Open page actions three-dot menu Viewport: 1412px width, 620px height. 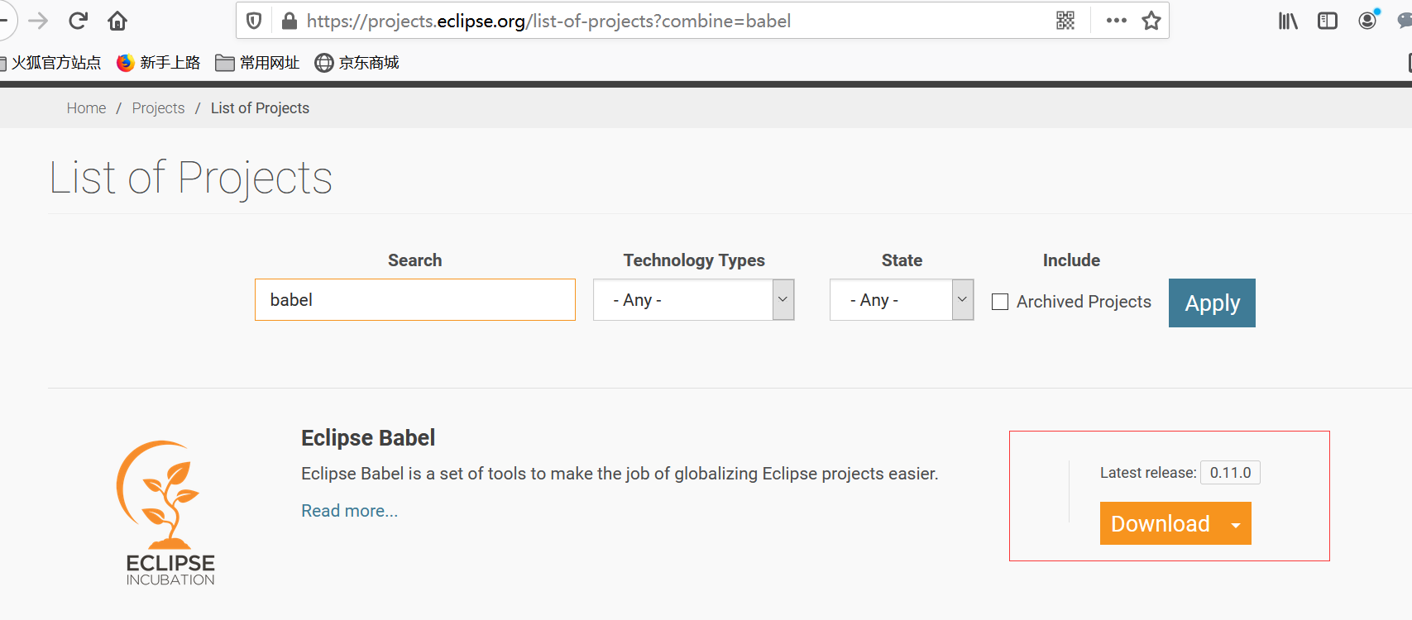tap(1117, 21)
